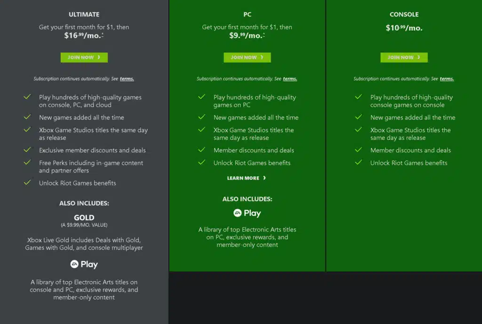Click the Learn More chevron arrow
The image size is (482, 324).
(x=265, y=178)
